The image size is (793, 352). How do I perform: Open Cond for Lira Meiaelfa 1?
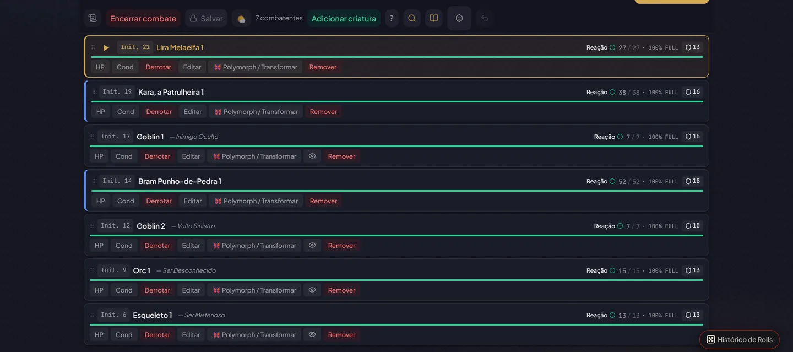(125, 67)
